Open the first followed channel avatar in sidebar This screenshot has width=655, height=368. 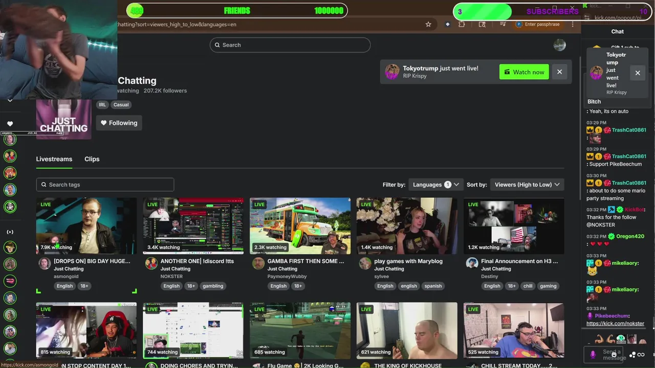coord(10,139)
